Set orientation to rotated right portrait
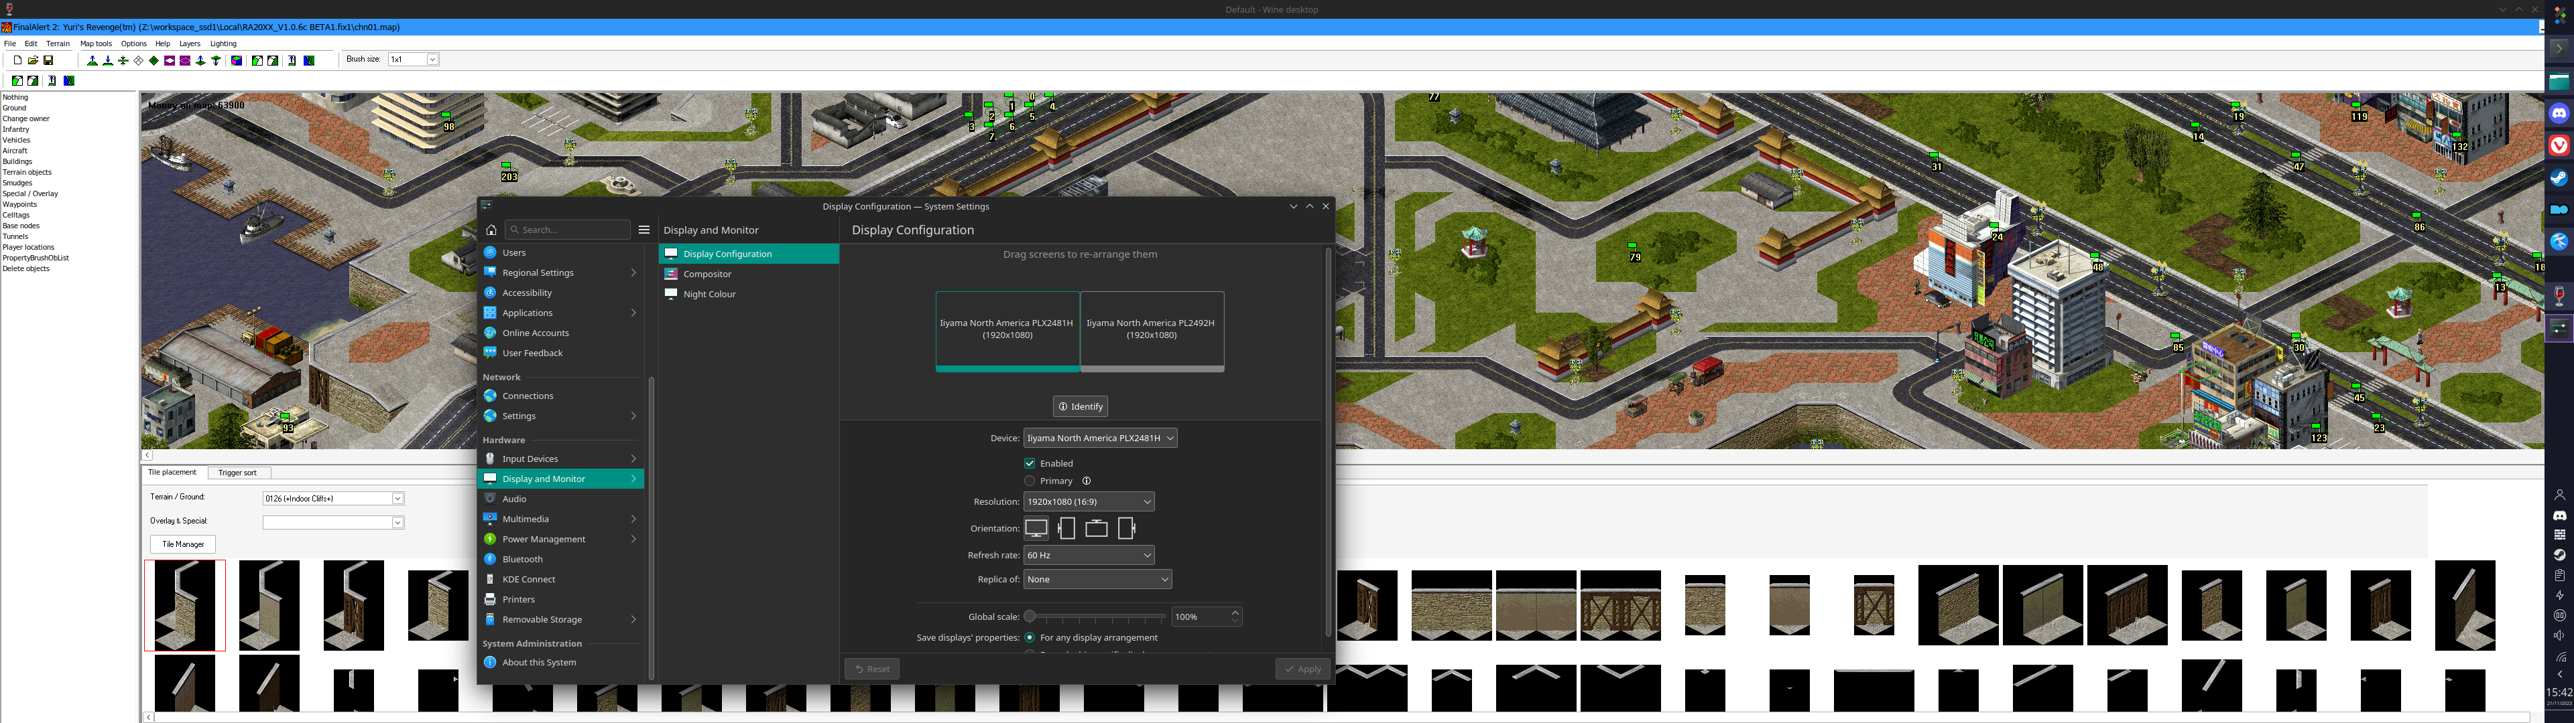This screenshot has width=2574, height=723. 1126,528
